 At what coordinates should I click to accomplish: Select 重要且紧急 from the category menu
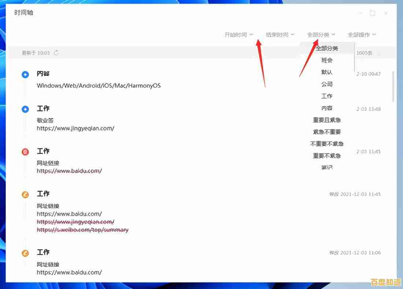326,120
